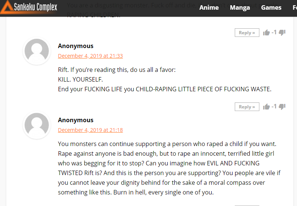Reply to the partially hidden topmost comment

[x=247, y=32]
